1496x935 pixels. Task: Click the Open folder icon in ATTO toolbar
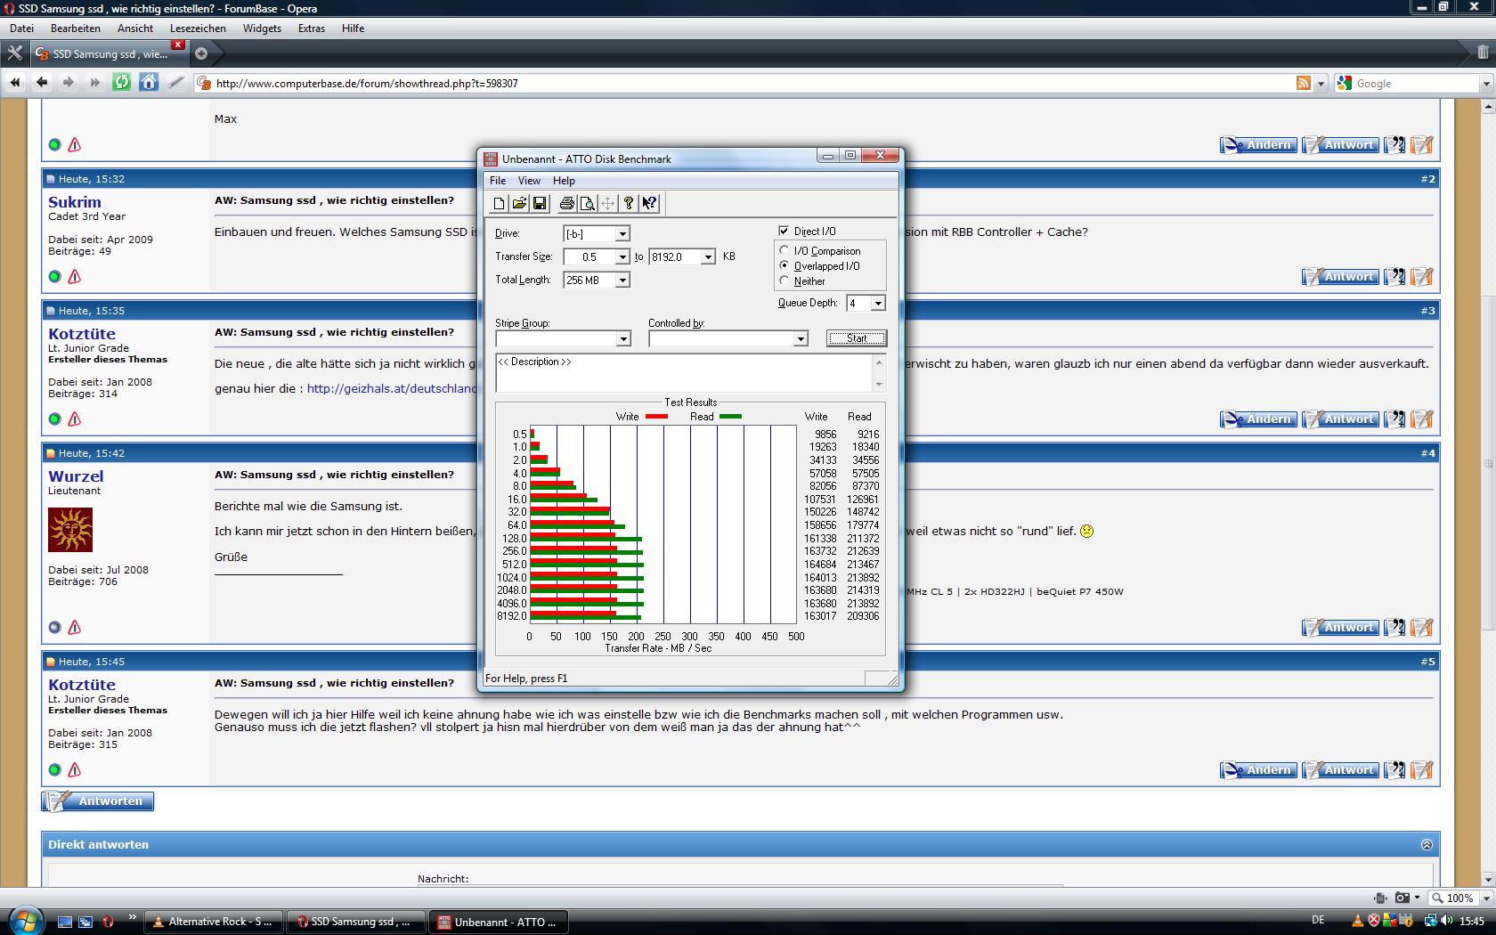519,204
